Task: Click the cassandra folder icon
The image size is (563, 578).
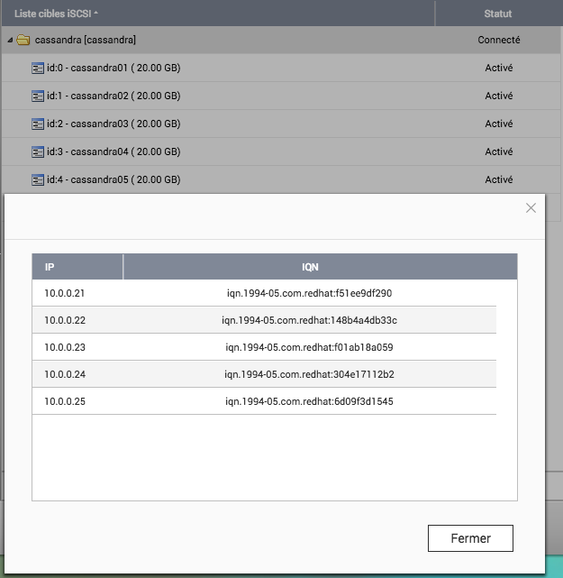Action: pyautogui.click(x=23, y=40)
